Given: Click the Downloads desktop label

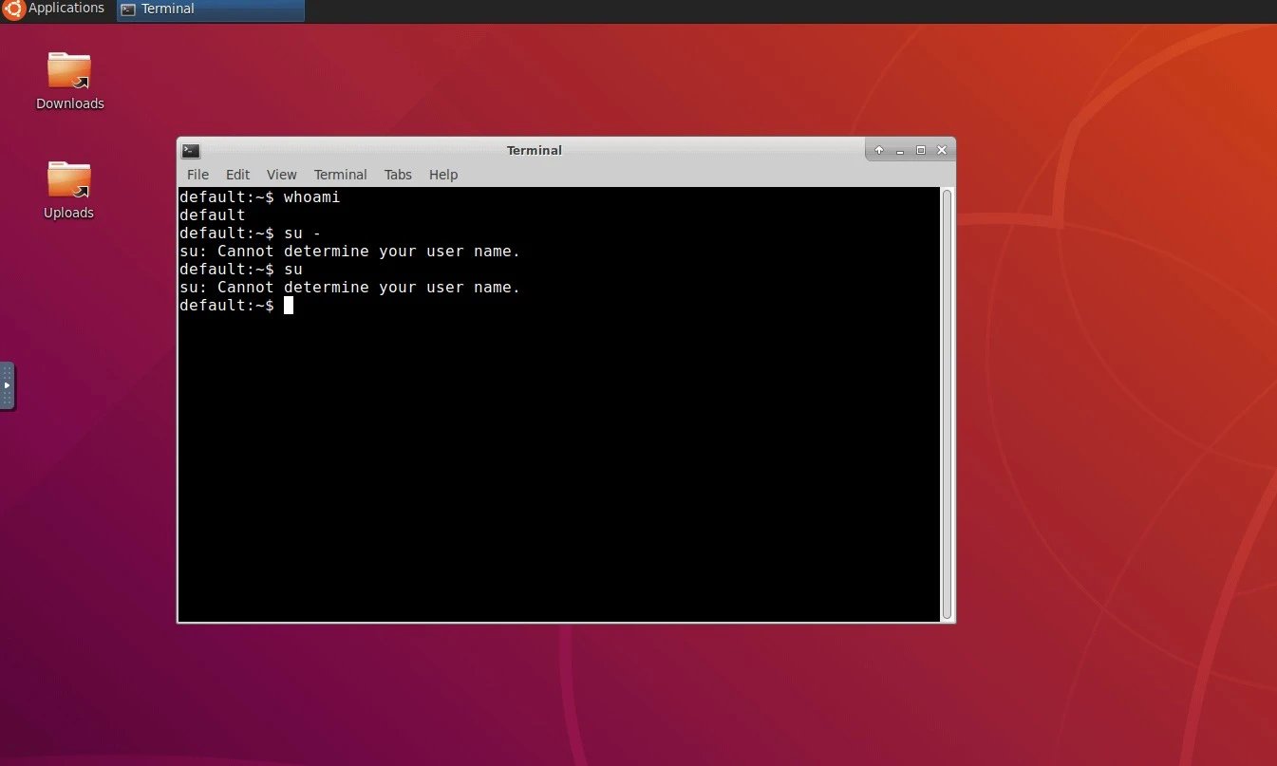Looking at the screenshot, I should coord(70,103).
